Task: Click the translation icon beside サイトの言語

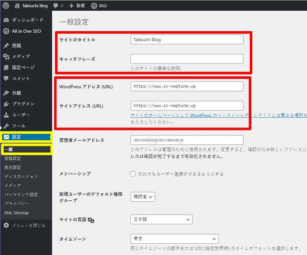Action: point(91,220)
